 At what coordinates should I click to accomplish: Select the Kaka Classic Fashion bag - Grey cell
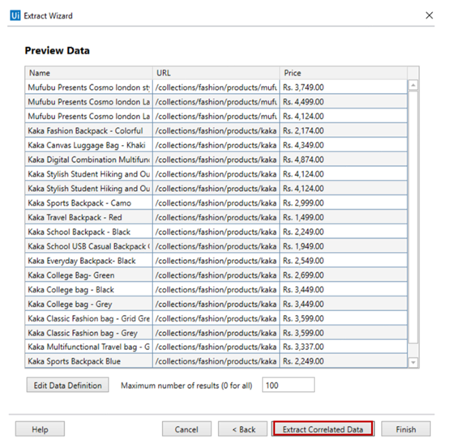[88, 333]
